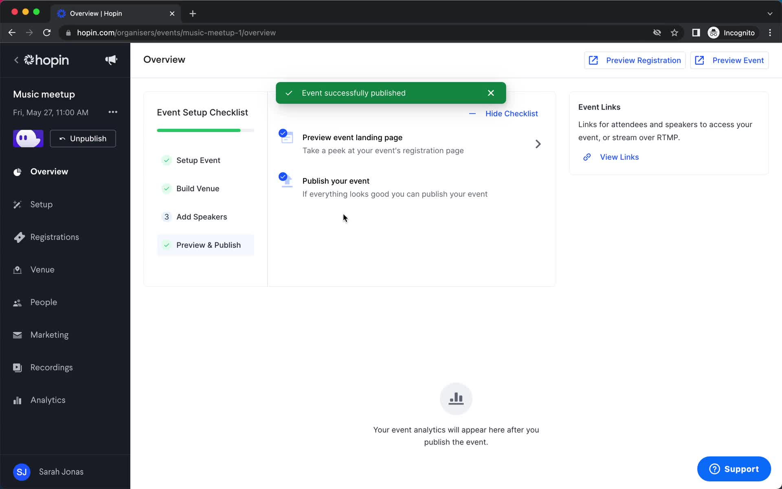Screen dimensions: 782x489
Task: Click the Support button
Action: click(x=735, y=469)
